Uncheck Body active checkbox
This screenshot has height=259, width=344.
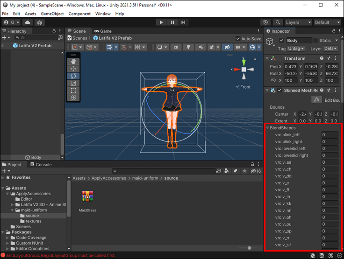coord(282,40)
